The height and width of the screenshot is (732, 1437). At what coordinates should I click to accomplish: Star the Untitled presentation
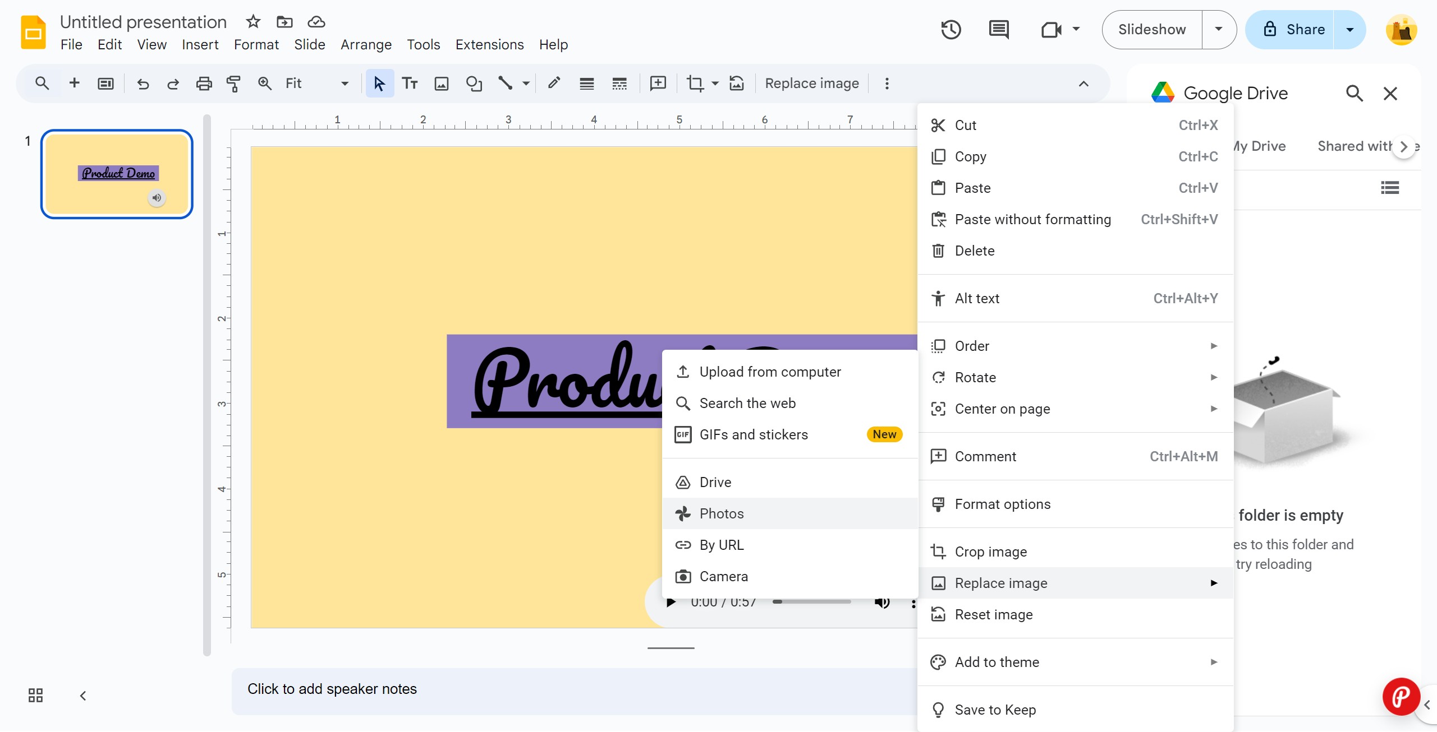point(253,22)
